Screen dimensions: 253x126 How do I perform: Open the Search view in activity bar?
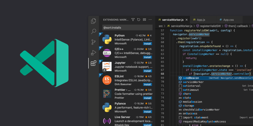point(93,31)
